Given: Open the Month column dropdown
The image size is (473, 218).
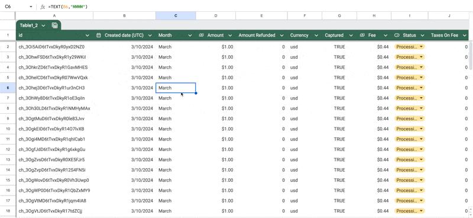Looking at the screenshot, I should click(x=190, y=36).
